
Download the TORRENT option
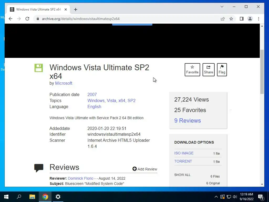(183, 161)
